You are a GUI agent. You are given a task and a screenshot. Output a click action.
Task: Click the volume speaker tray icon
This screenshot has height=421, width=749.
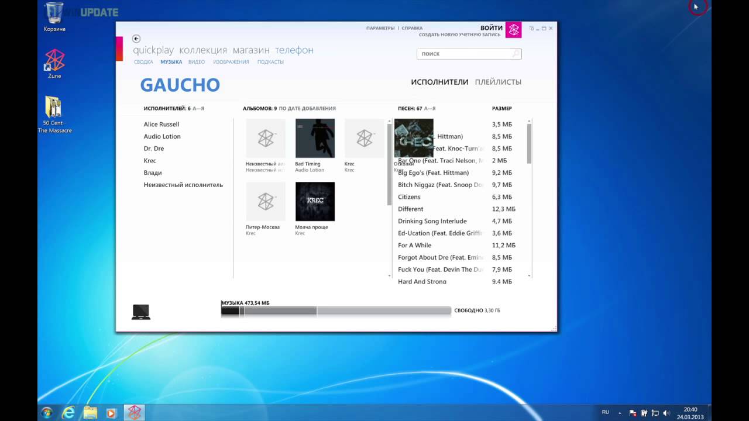[666, 413]
